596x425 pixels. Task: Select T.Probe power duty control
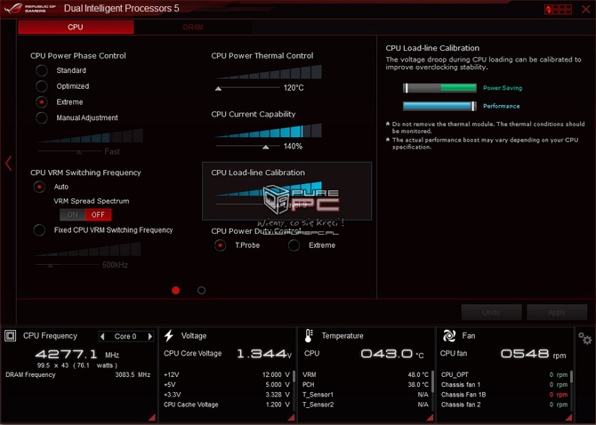pyautogui.click(x=220, y=245)
